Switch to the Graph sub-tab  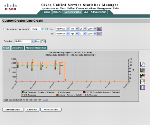click(x=6, y=48)
